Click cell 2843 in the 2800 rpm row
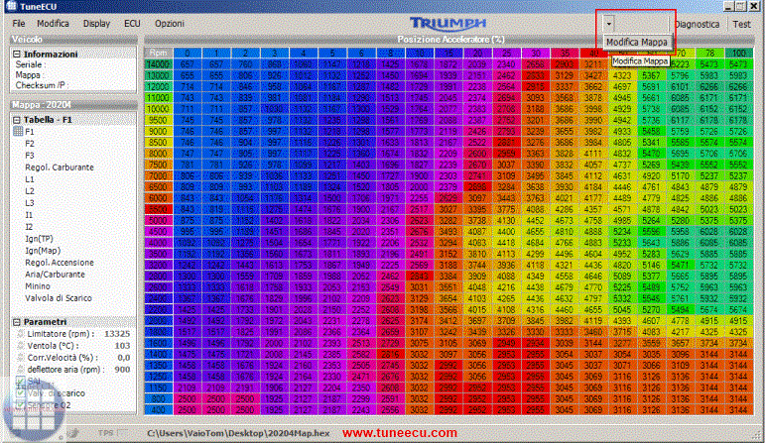 [419, 276]
